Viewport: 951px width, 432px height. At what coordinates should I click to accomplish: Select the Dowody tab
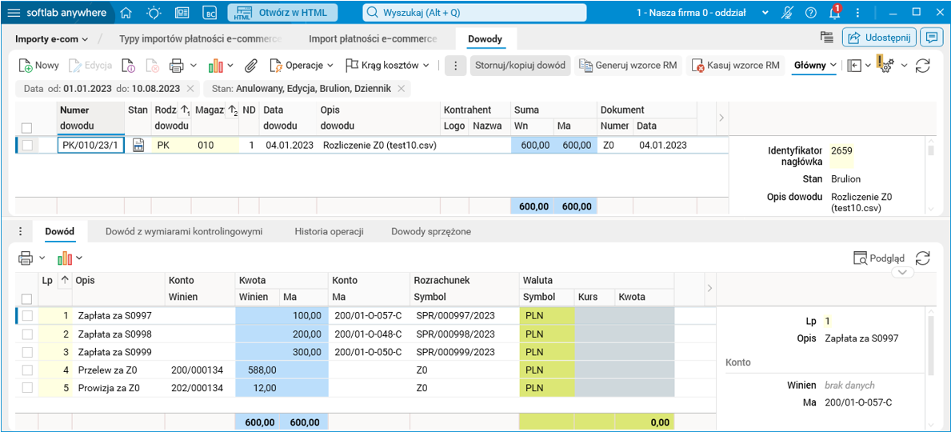pyautogui.click(x=485, y=39)
